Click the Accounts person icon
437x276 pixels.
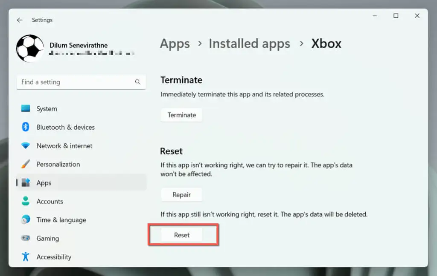[x=26, y=201]
